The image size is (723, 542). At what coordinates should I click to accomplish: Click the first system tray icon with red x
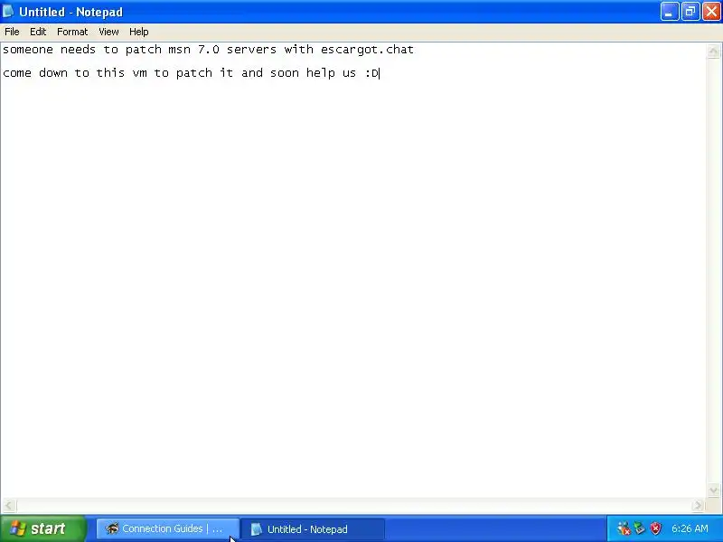coord(624,528)
